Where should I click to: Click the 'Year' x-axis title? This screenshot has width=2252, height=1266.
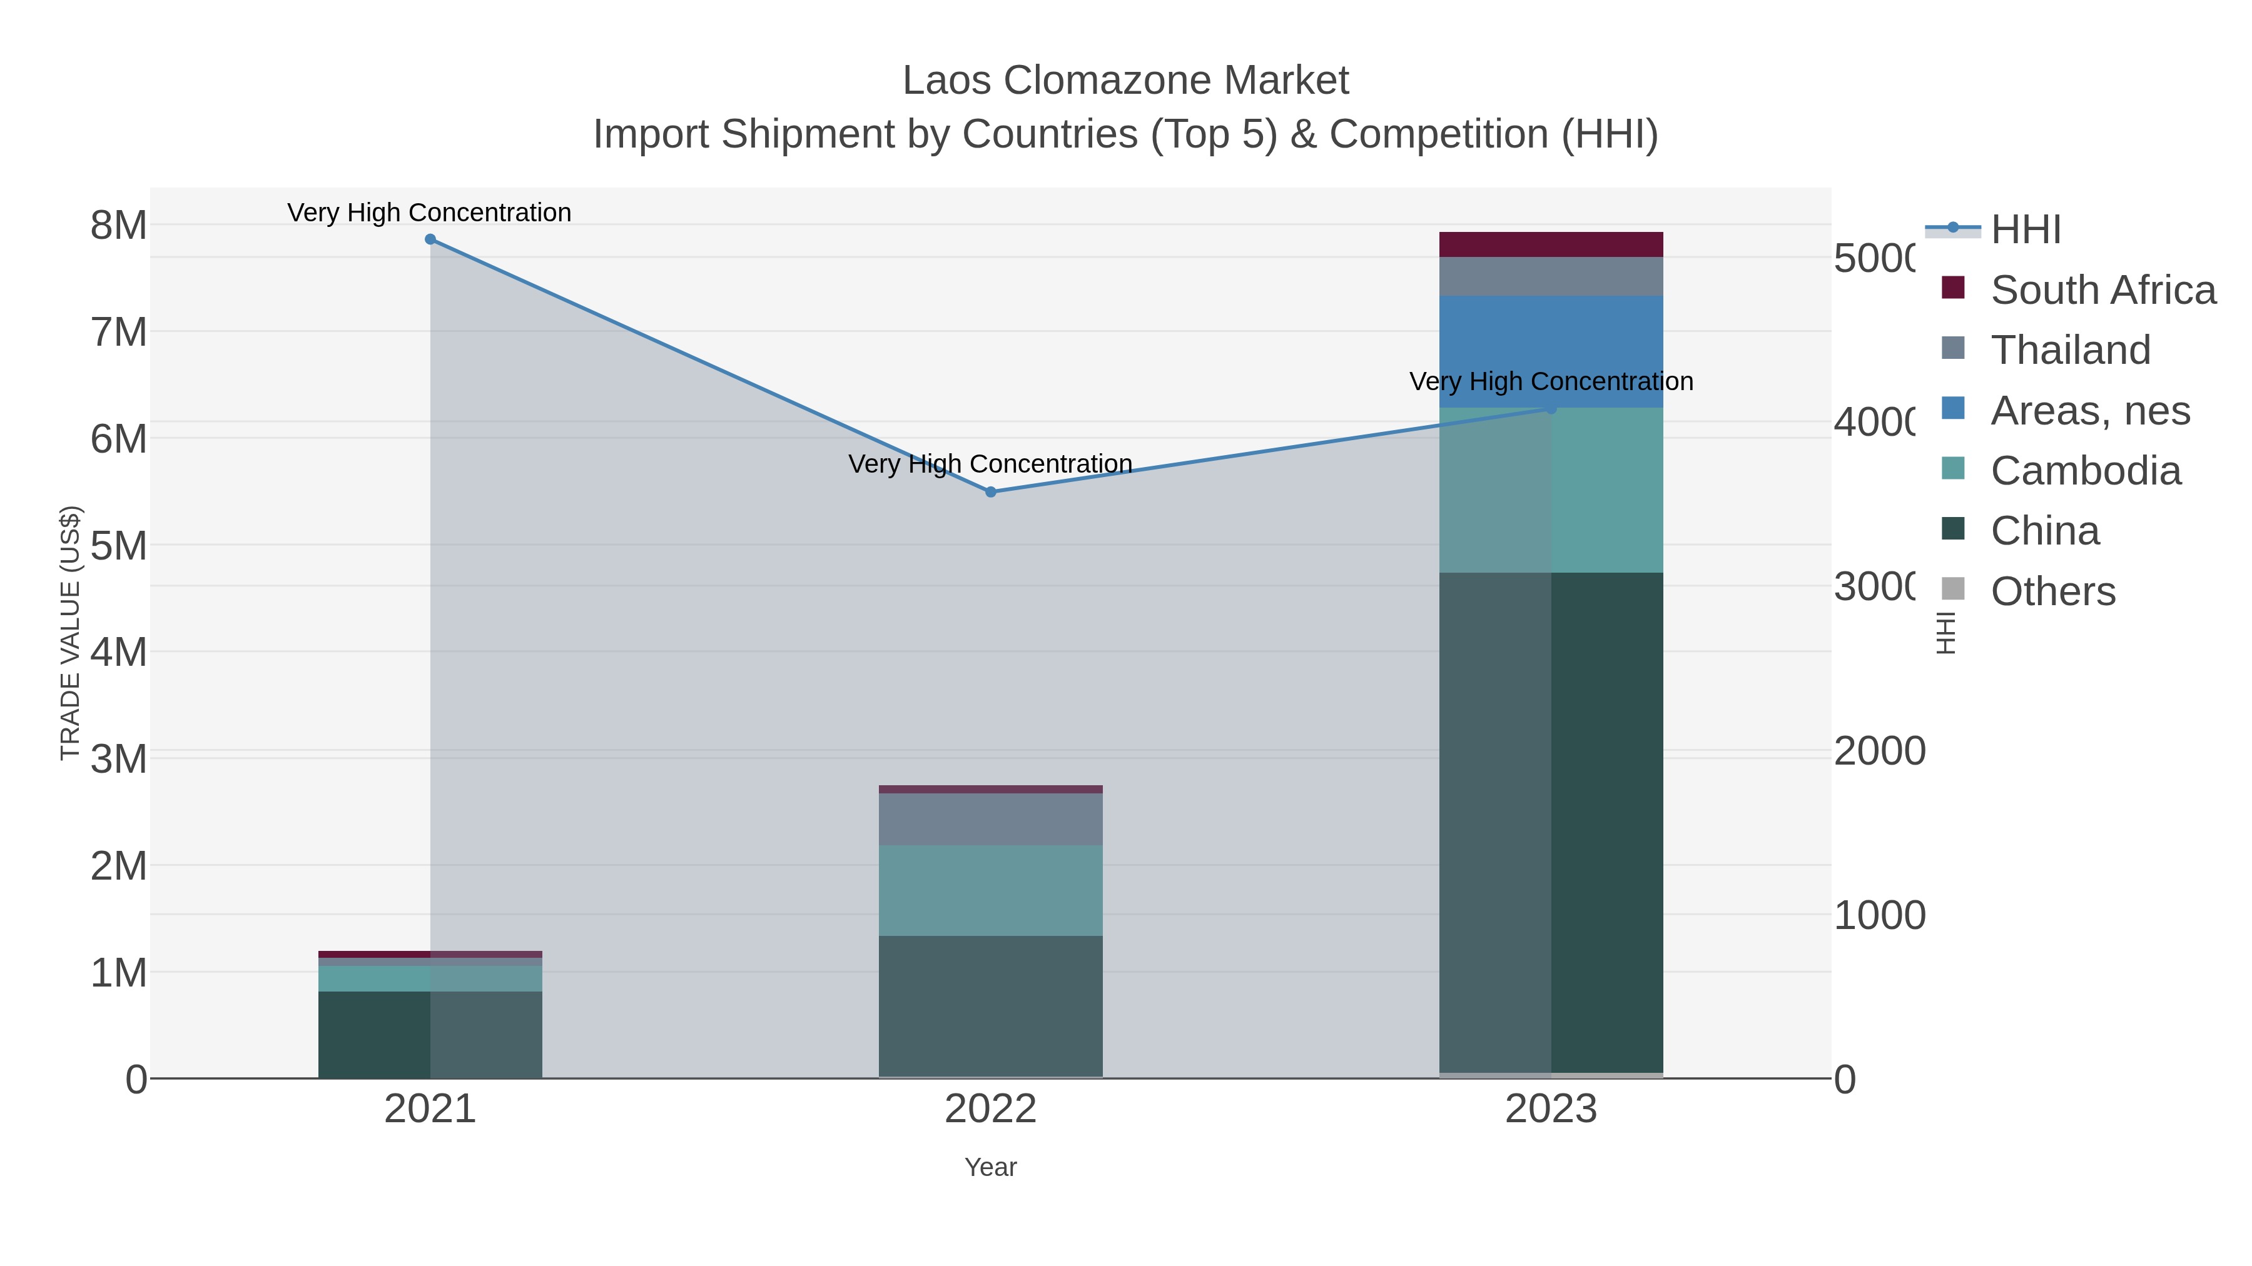[990, 1167]
